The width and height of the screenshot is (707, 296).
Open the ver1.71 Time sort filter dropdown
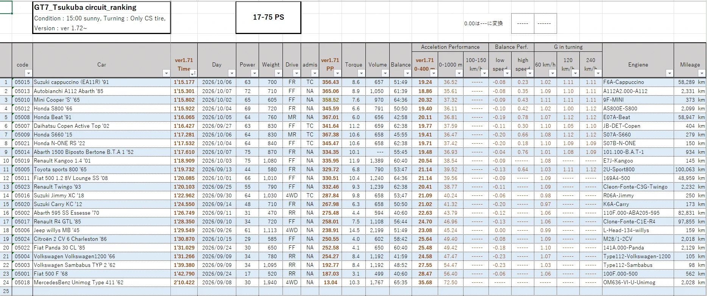tap(193, 73)
